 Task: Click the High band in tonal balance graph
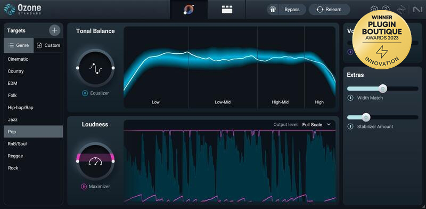319,102
